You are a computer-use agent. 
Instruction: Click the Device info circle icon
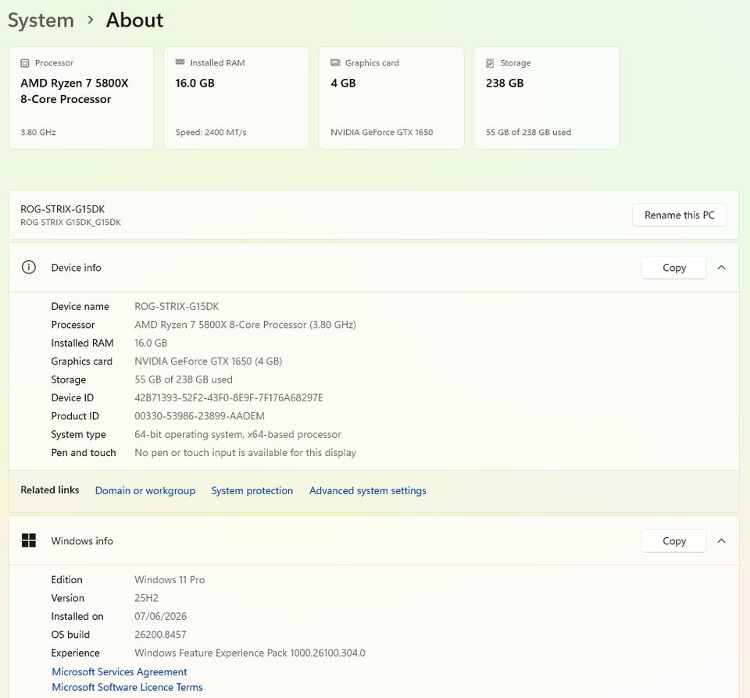[29, 267]
